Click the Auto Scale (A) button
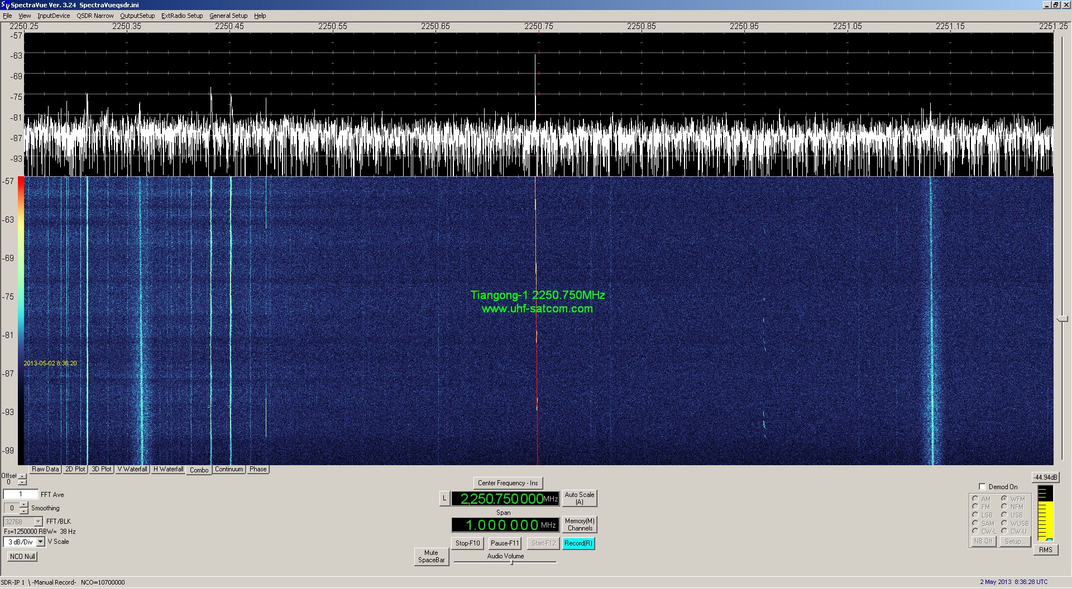Screen dimensions: 1072x589 (580, 498)
